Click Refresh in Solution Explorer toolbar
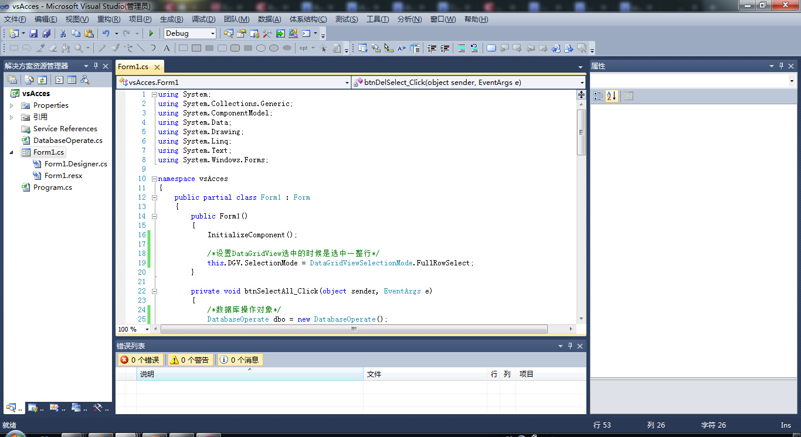Image resolution: width=801 pixels, height=437 pixels. 42,80
